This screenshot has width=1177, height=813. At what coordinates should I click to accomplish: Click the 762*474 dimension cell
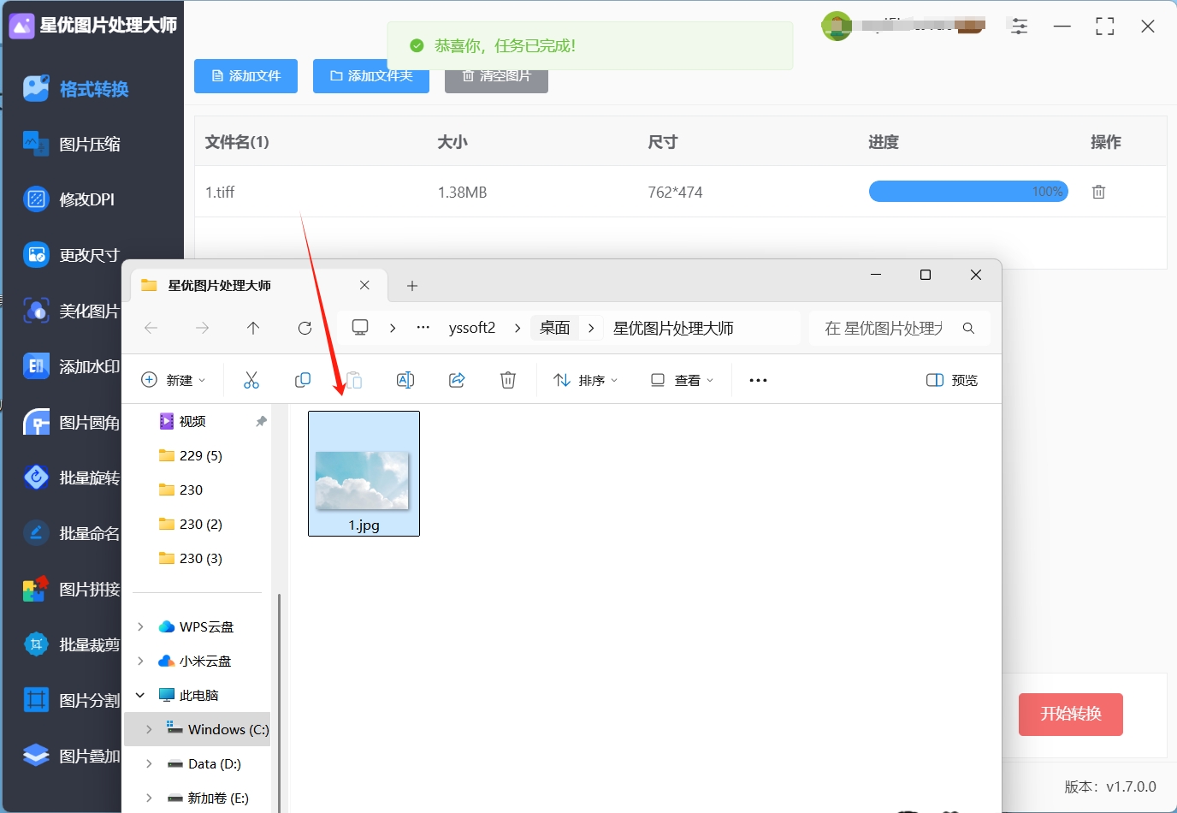tap(675, 192)
